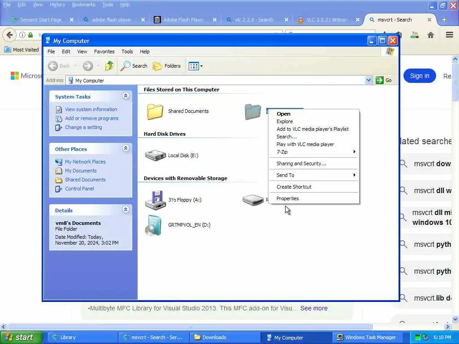Click the Back arrow in My Computer toolbar
This screenshot has height=344, width=459.
click(53, 66)
